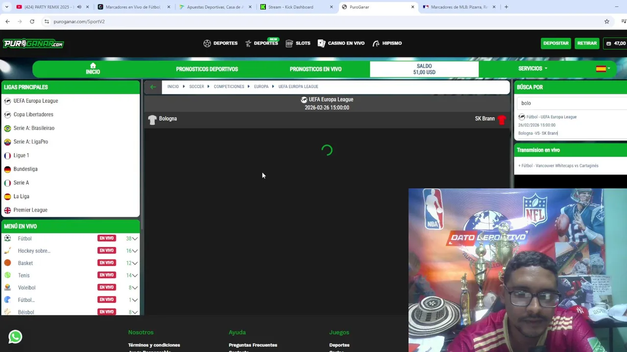The image size is (627, 352).
Task: Open the Spain flag language selector
Action: pos(603,69)
